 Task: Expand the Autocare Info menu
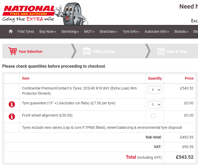(157, 31)
